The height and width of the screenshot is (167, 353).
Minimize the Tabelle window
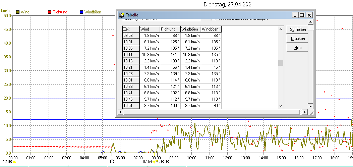(295, 15)
